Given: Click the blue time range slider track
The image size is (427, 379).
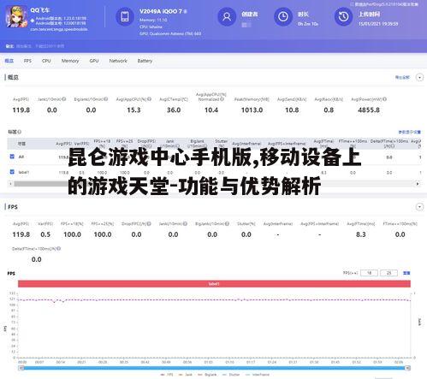Looking at the screenshot, I should [x=214, y=368].
